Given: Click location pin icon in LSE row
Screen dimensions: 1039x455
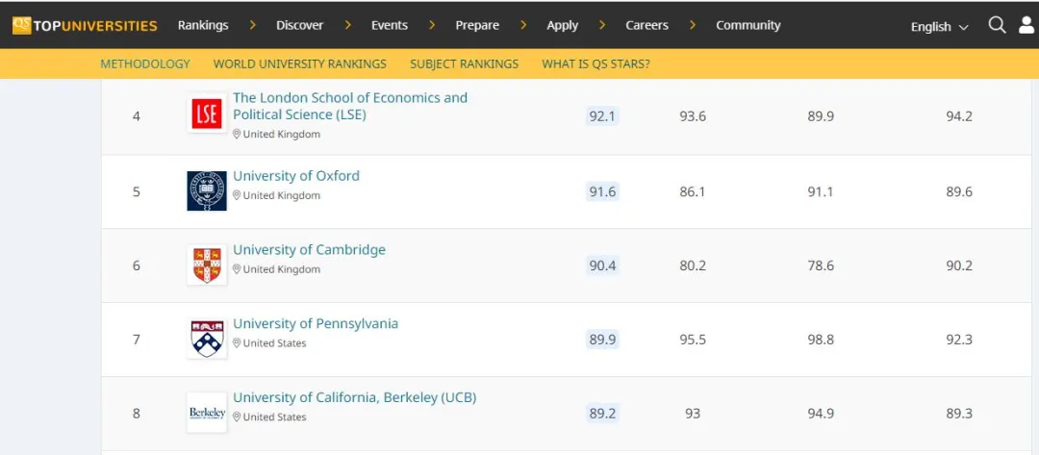Looking at the screenshot, I should [x=237, y=134].
